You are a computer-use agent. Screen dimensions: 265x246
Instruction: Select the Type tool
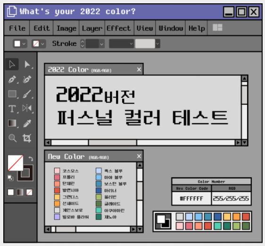(x=12, y=109)
